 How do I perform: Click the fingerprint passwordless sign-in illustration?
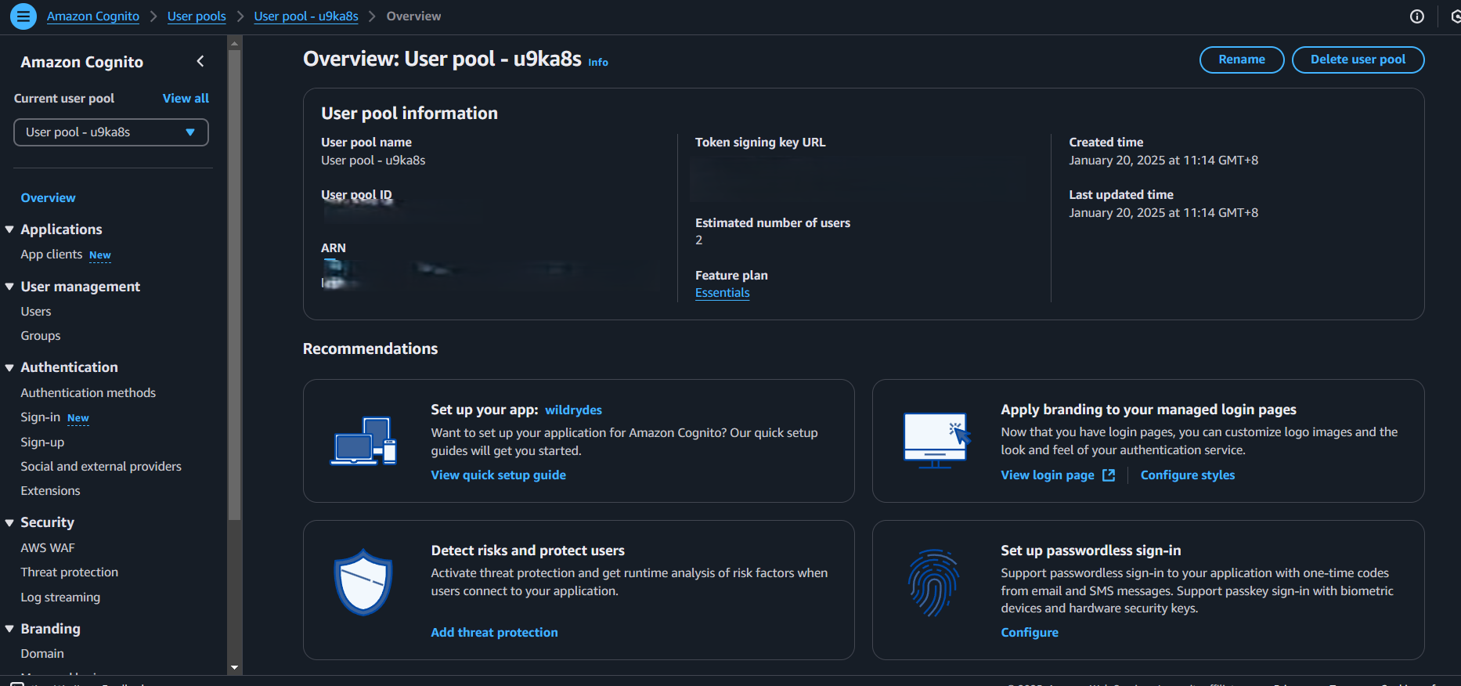point(933,583)
